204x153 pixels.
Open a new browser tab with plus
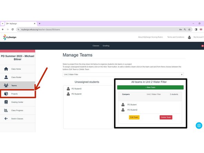(x=40, y=23)
